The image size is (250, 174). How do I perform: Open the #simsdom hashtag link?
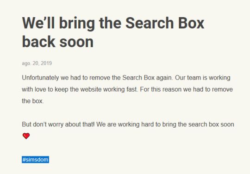point(35,160)
